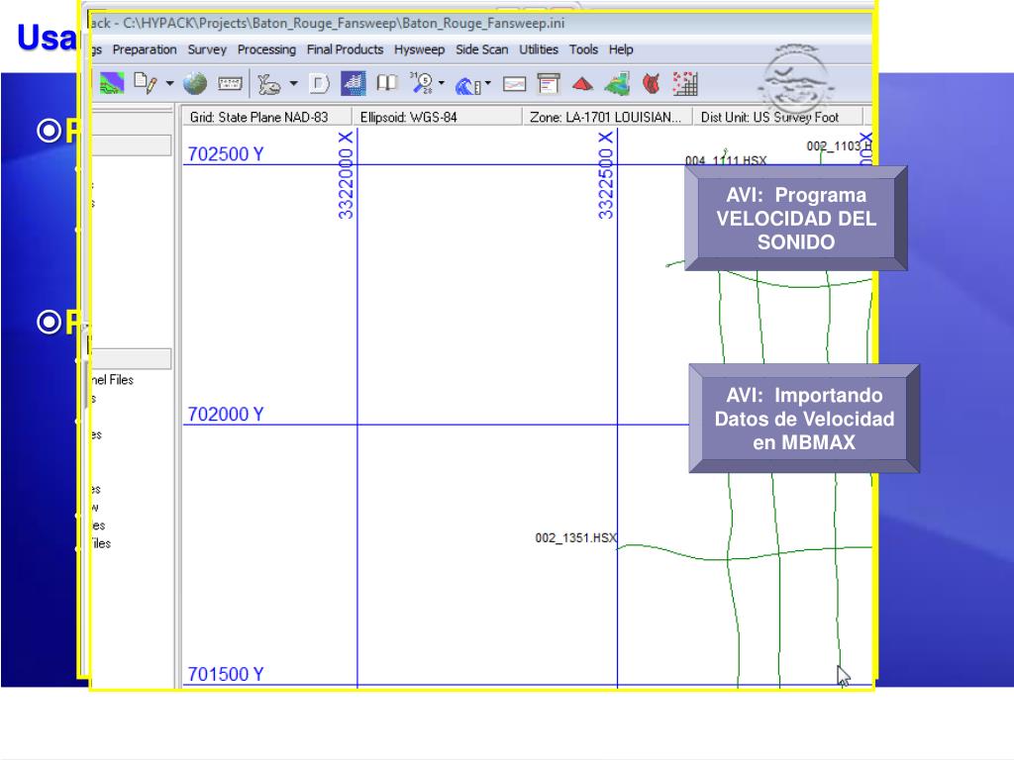Open the Help menu
This screenshot has width=1014, height=760.
pyautogui.click(x=621, y=49)
